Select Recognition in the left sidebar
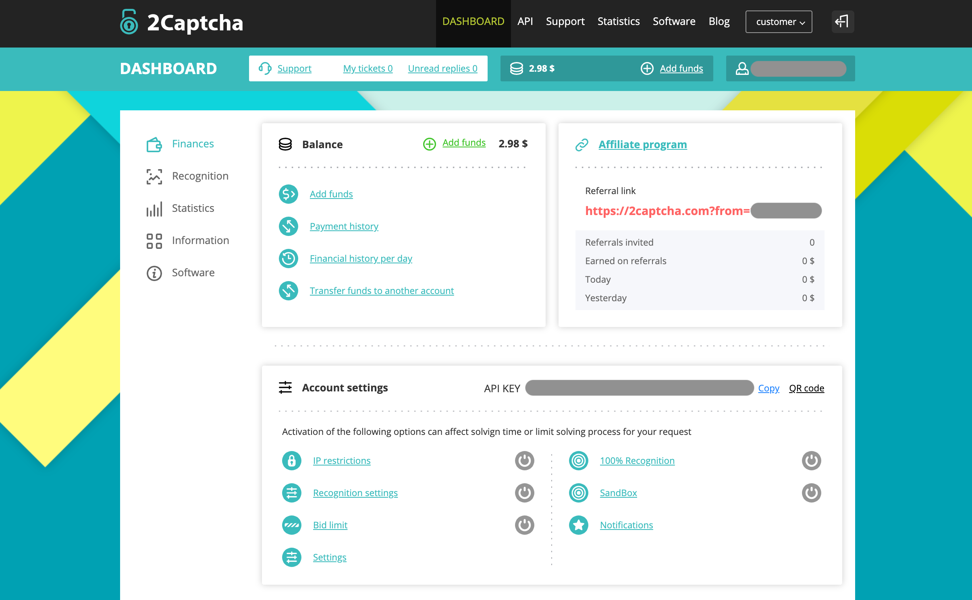The height and width of the screenshot is (600, 972). [x=200, y=176]
